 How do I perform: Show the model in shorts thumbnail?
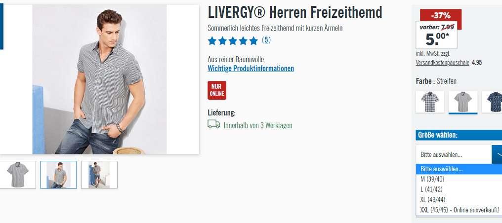click(x=99, y=175)
